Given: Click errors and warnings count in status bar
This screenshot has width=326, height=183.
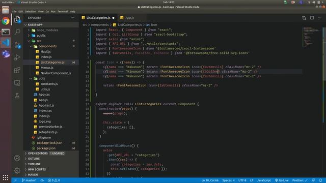Looking at the screenshot, I should click(x=54, y=180).
